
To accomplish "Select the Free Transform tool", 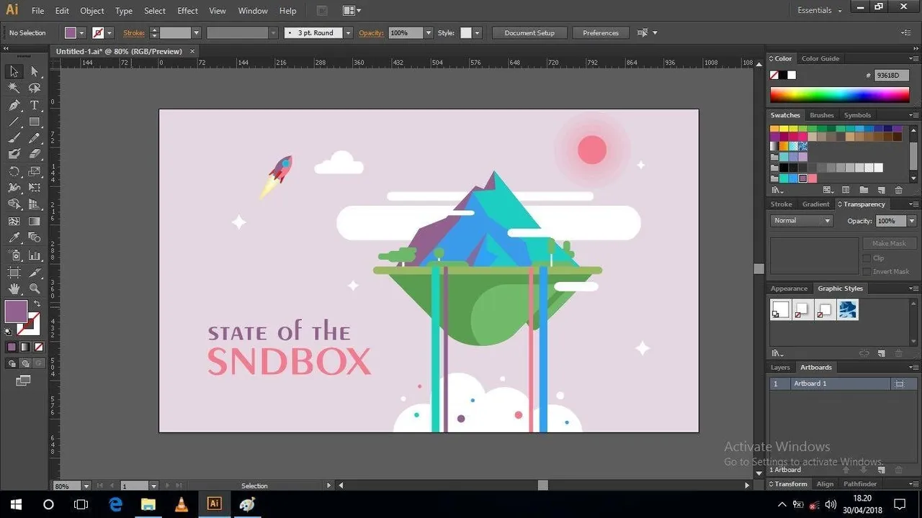I will [34, 188].
